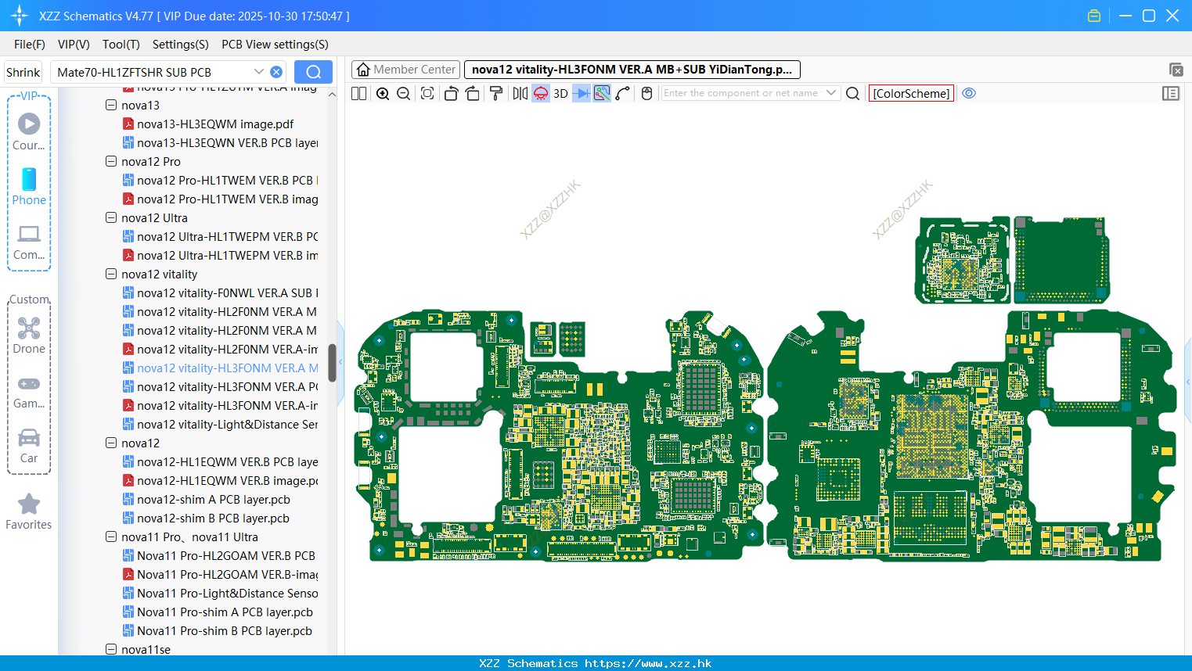The height and width of the screenshot is (671, 1192).
Task: Collapse the nova13 folder
Action: point(111,105)
